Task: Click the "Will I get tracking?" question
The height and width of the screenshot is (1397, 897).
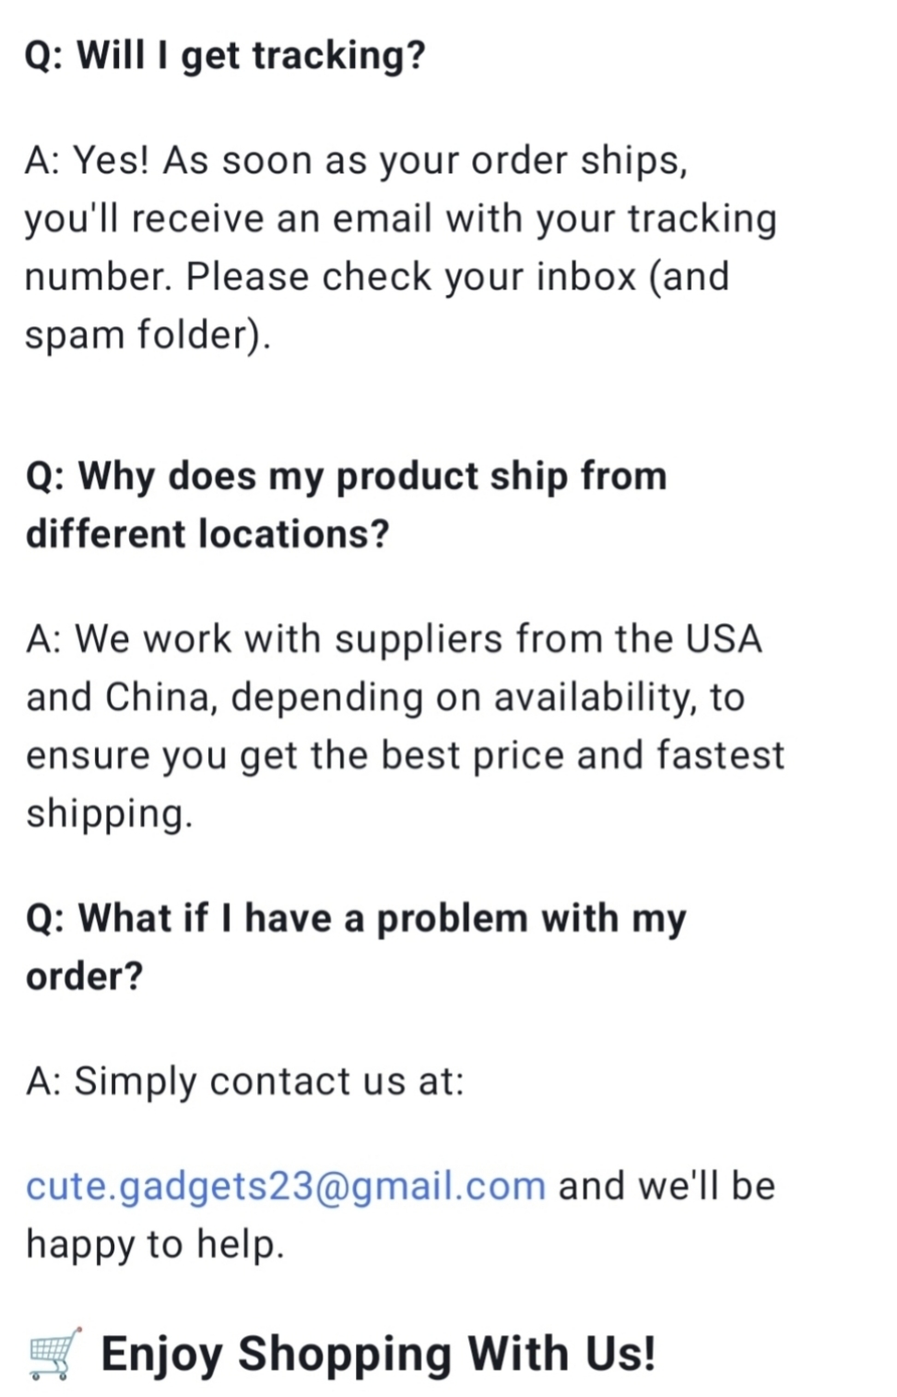Action: click(225, 55)
